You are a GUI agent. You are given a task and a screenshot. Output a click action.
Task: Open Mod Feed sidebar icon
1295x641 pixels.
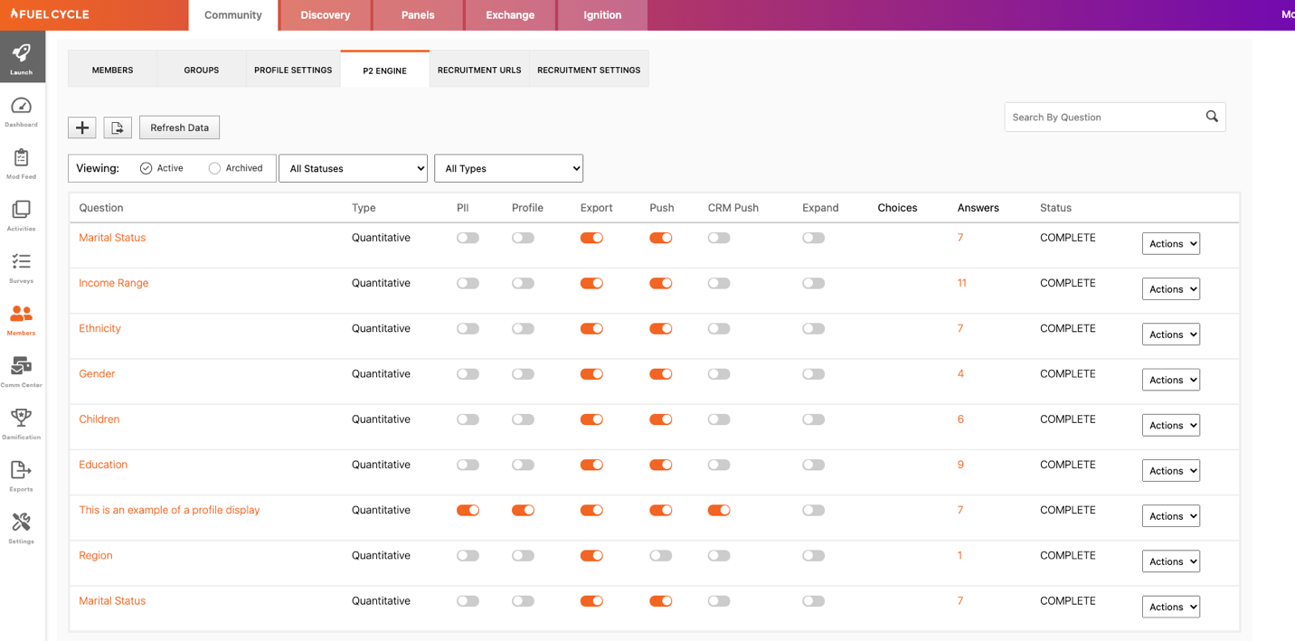coord(22,164)
